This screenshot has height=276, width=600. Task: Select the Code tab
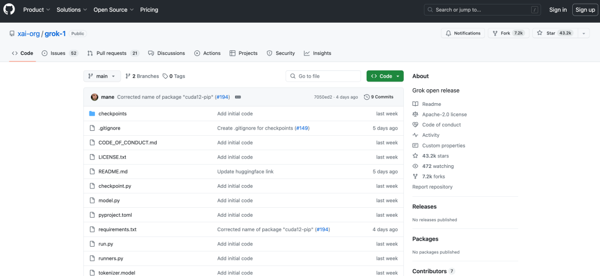[x=23, y=53]
